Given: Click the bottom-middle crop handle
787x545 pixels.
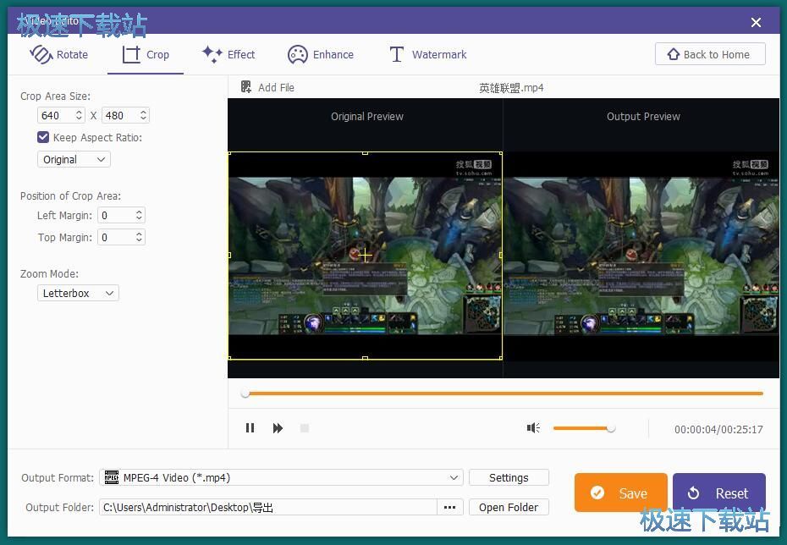Looking at the screenshot, I should (x=365, y=358).
